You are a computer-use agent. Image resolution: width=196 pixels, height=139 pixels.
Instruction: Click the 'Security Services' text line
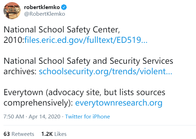(141, 61)
